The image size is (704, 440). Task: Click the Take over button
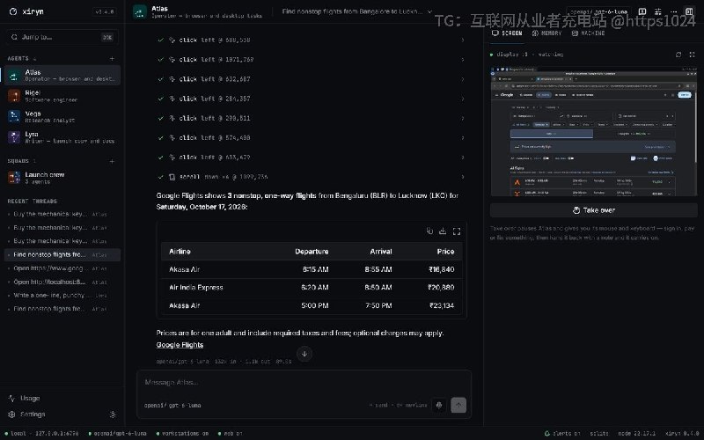click(593, 210)
